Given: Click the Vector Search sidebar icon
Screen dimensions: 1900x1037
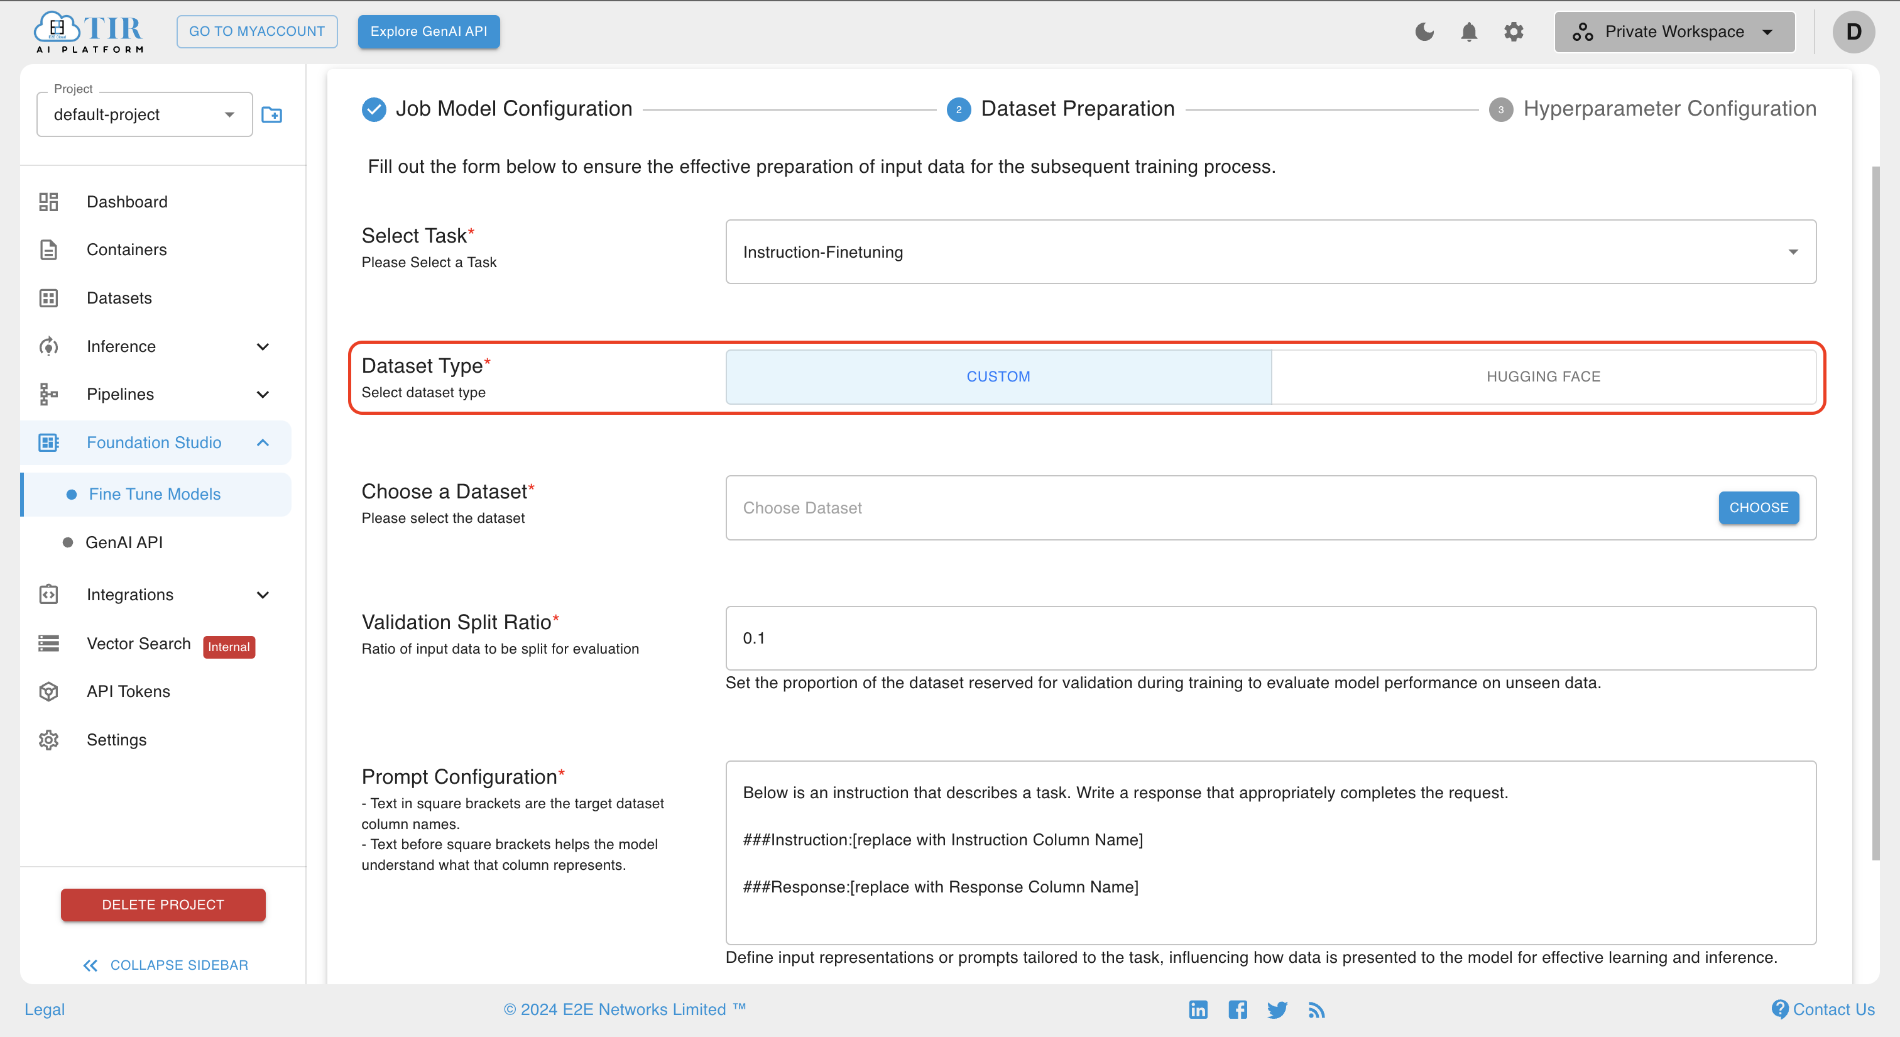Looking at the screenshot, I should coord(48,644).
